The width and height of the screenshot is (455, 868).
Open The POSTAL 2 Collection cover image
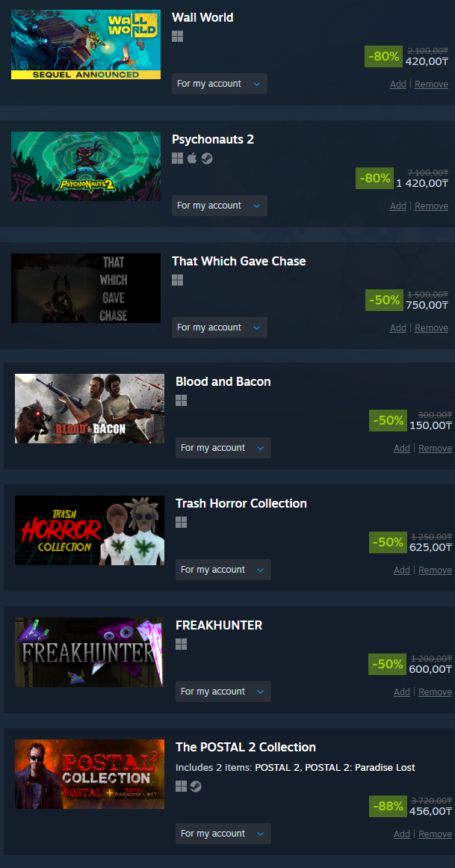pyautogui.click(x=90, y=774)
